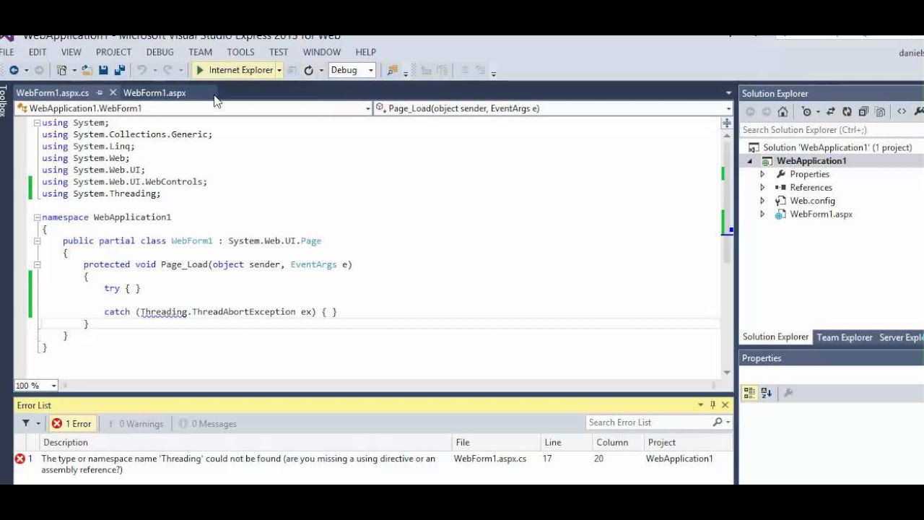The image size is (924, 520).
Task: Click the Error List filter funnel icon
Action: coord(26,423)
